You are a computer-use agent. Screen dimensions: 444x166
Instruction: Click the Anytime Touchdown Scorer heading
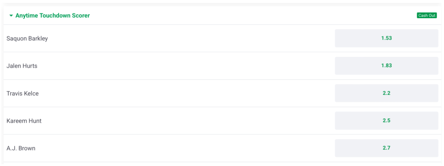[x=52, y=16]
